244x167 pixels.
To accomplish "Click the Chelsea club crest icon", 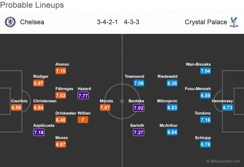I will click(10, 22).
